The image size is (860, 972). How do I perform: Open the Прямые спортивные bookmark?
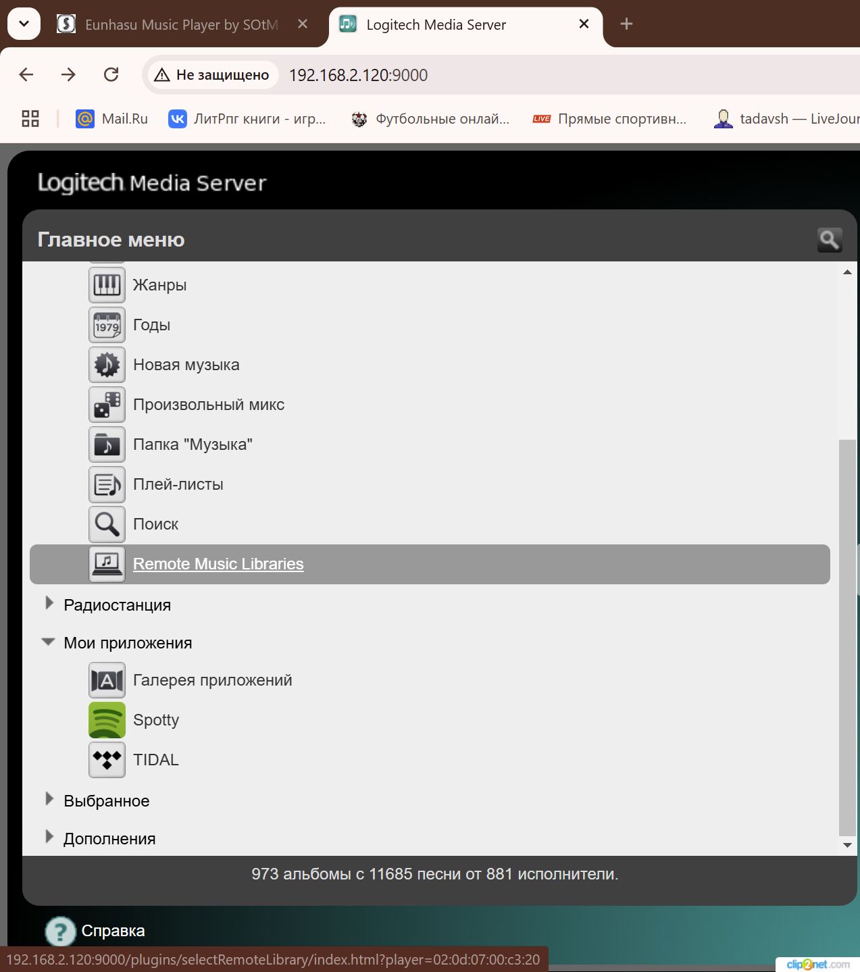(609, 119)
